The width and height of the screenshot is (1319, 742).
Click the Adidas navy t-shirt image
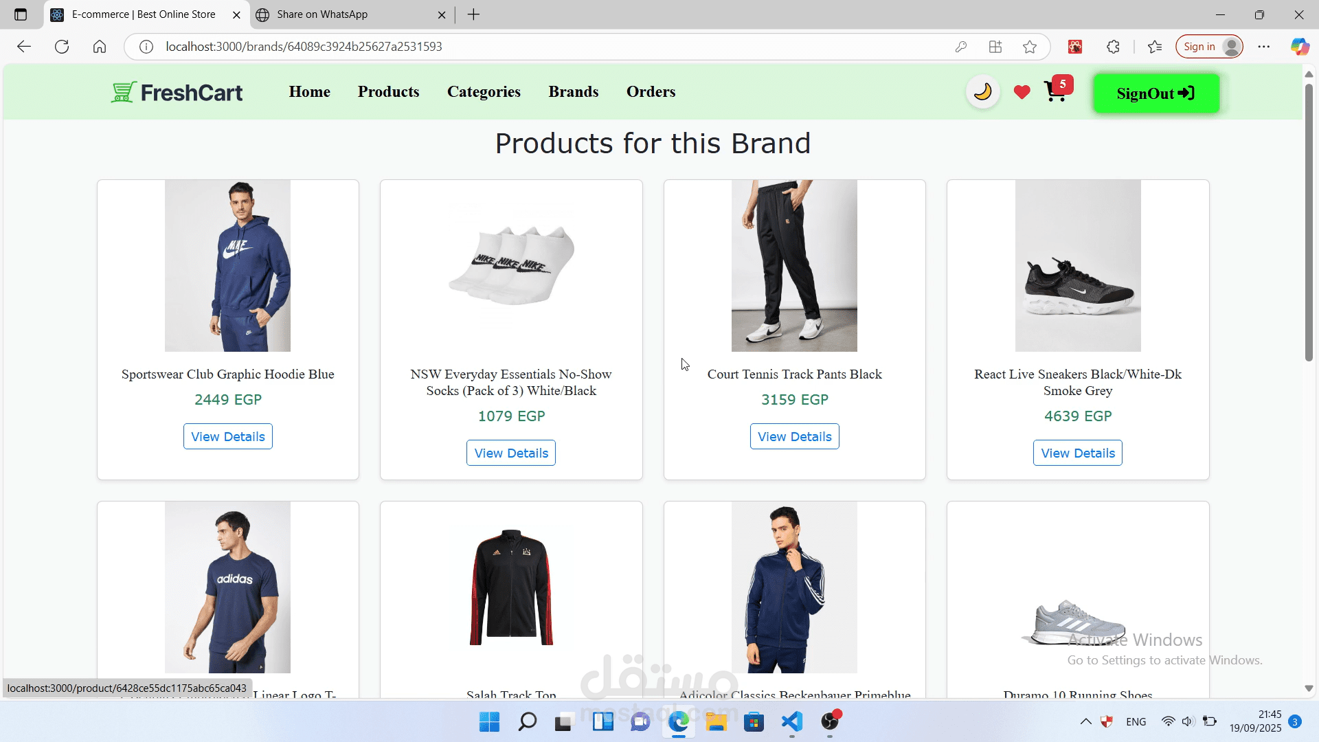click(227, 587)
